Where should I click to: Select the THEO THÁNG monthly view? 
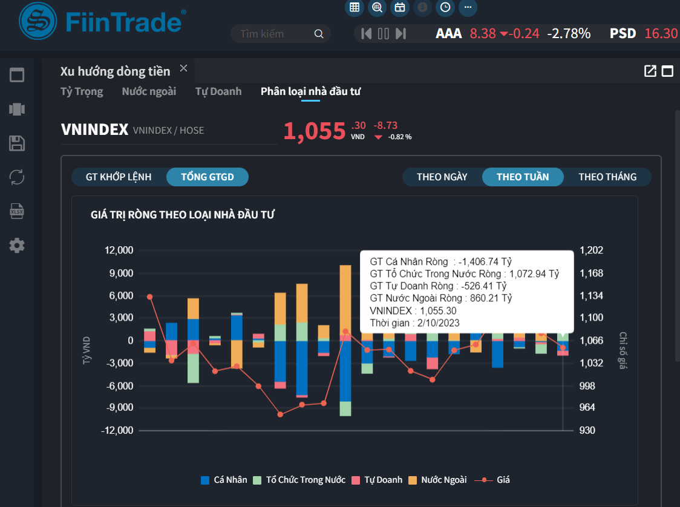point(607,177)
